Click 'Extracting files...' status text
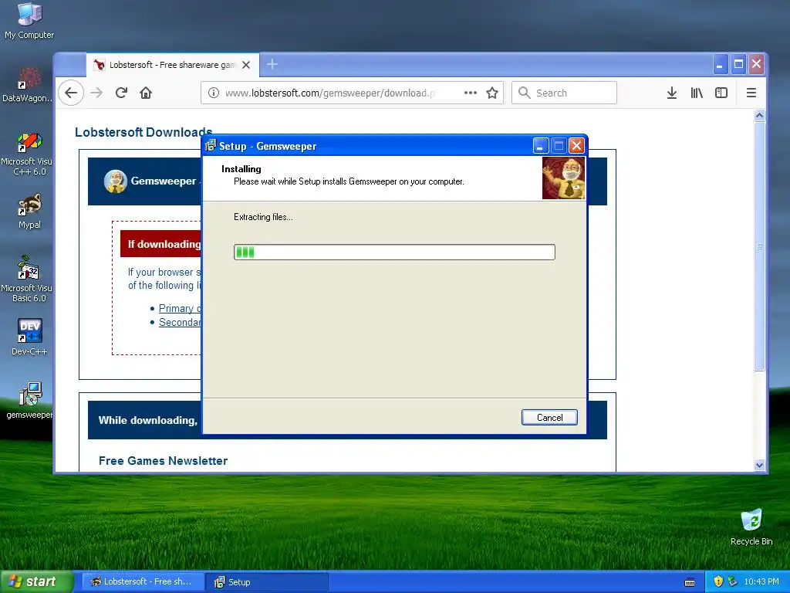The height and width of the screenshot is (593, 790). tap(263, 217)
